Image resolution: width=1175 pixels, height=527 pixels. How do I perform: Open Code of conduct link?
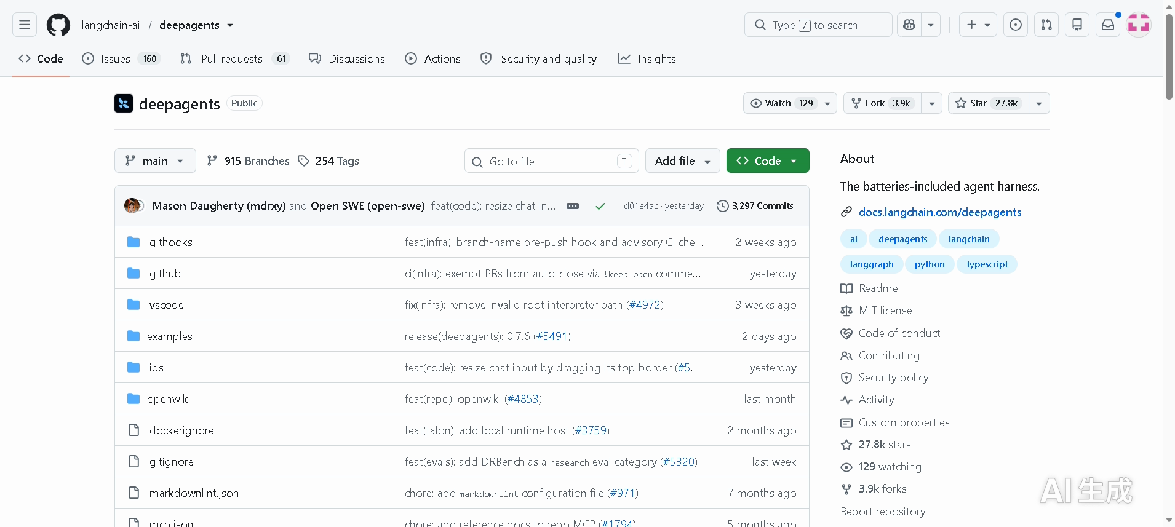pyautogui.click(x=890, y=333)
